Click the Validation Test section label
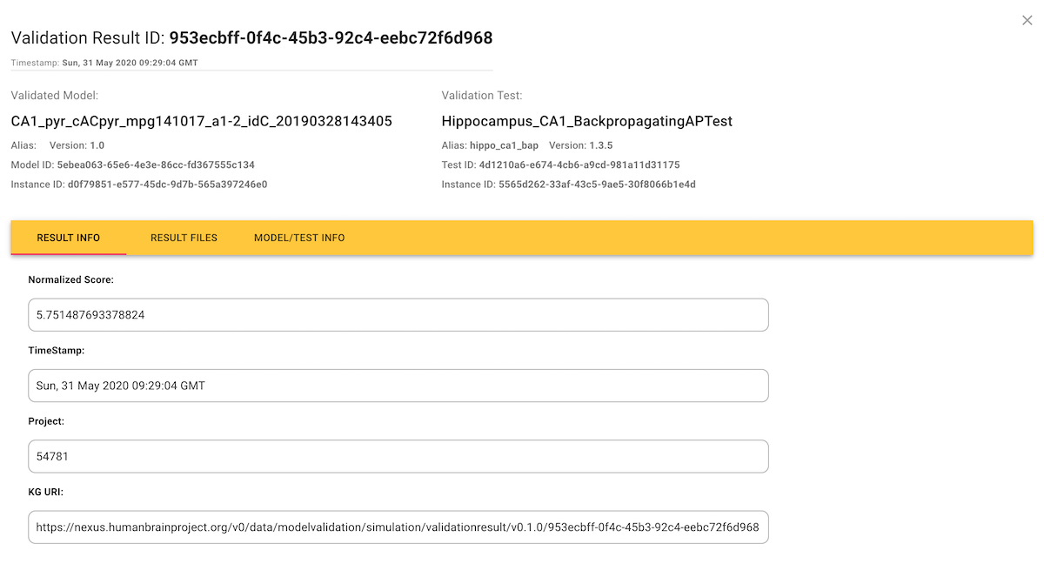The height and width of the screenshot is (564, 1044). coord(481,96)
